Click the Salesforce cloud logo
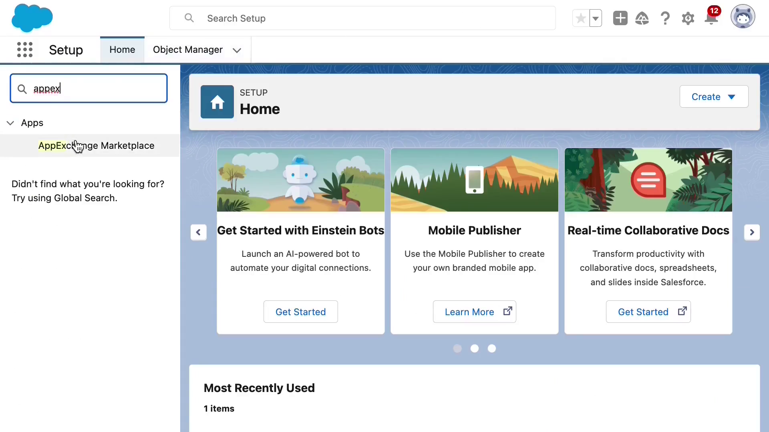 pos(32,18)
